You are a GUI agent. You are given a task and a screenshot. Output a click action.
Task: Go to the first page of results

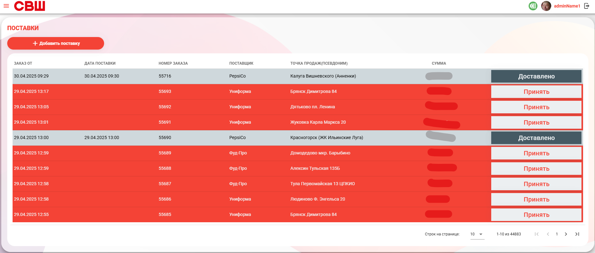coord(537,234)
